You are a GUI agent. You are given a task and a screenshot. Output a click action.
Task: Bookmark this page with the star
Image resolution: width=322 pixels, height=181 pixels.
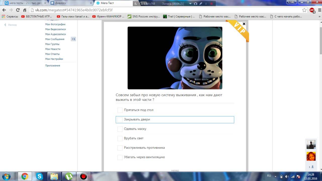click(304, 10)
